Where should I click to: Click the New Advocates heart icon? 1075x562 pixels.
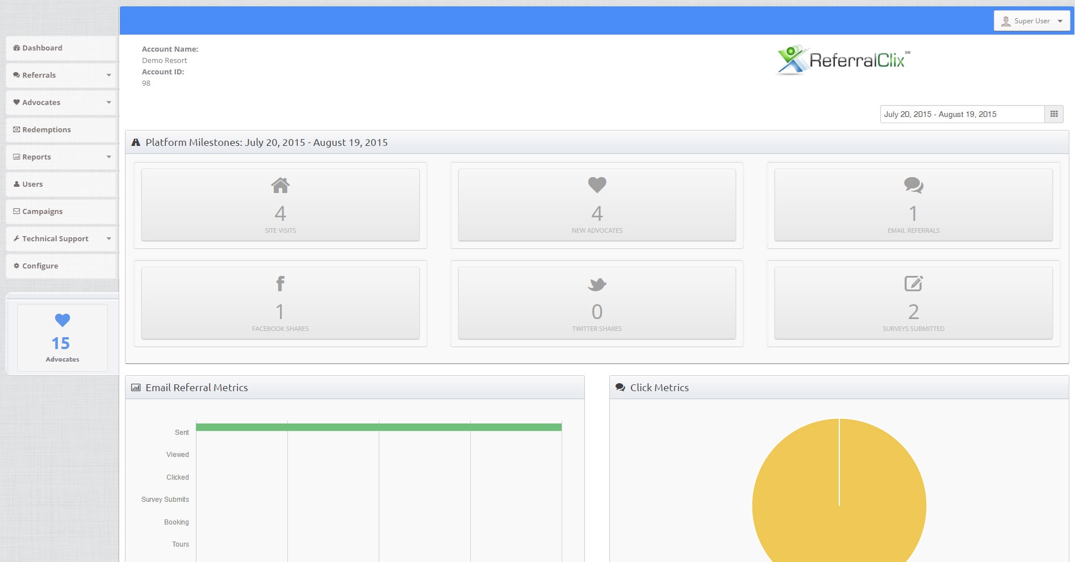597,185
